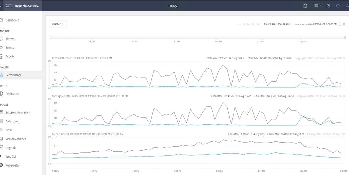Open Alarms page label
This screenshot has width=349, height=175.
pyautogui.click(x=10, y=39)
